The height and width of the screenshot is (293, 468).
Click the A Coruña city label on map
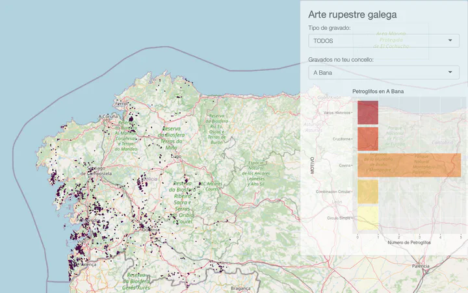click(108, 116)
